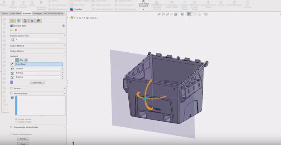Cancel section view with red X
The height and width of the screenshot is (145, 281).
pyautogui.click(x=16, y=30)
